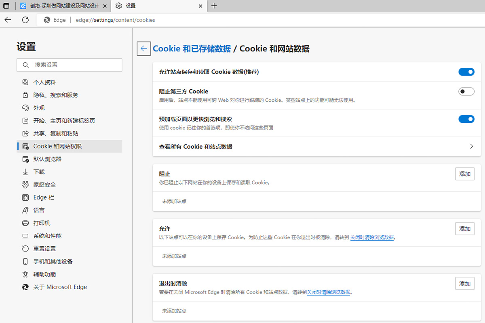The height and width of the screenshot is (323, 485).
Task: Disable the 预加载页面以更快浏览和搜索 switch
Action: (x=466, y=119)
